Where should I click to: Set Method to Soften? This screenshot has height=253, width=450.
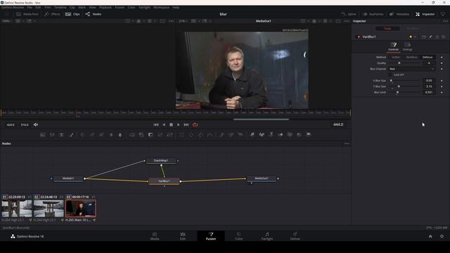coord(396,57)
